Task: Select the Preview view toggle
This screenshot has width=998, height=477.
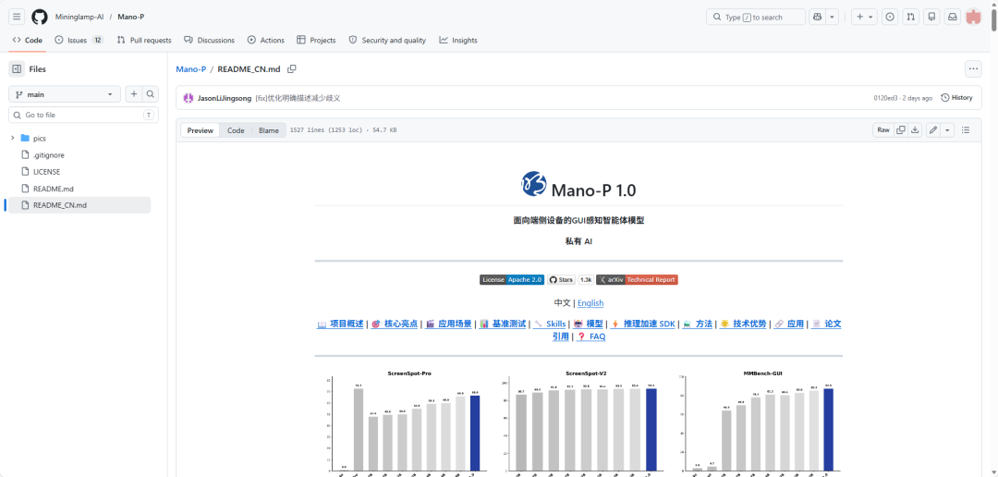Action: click(200, 130)
